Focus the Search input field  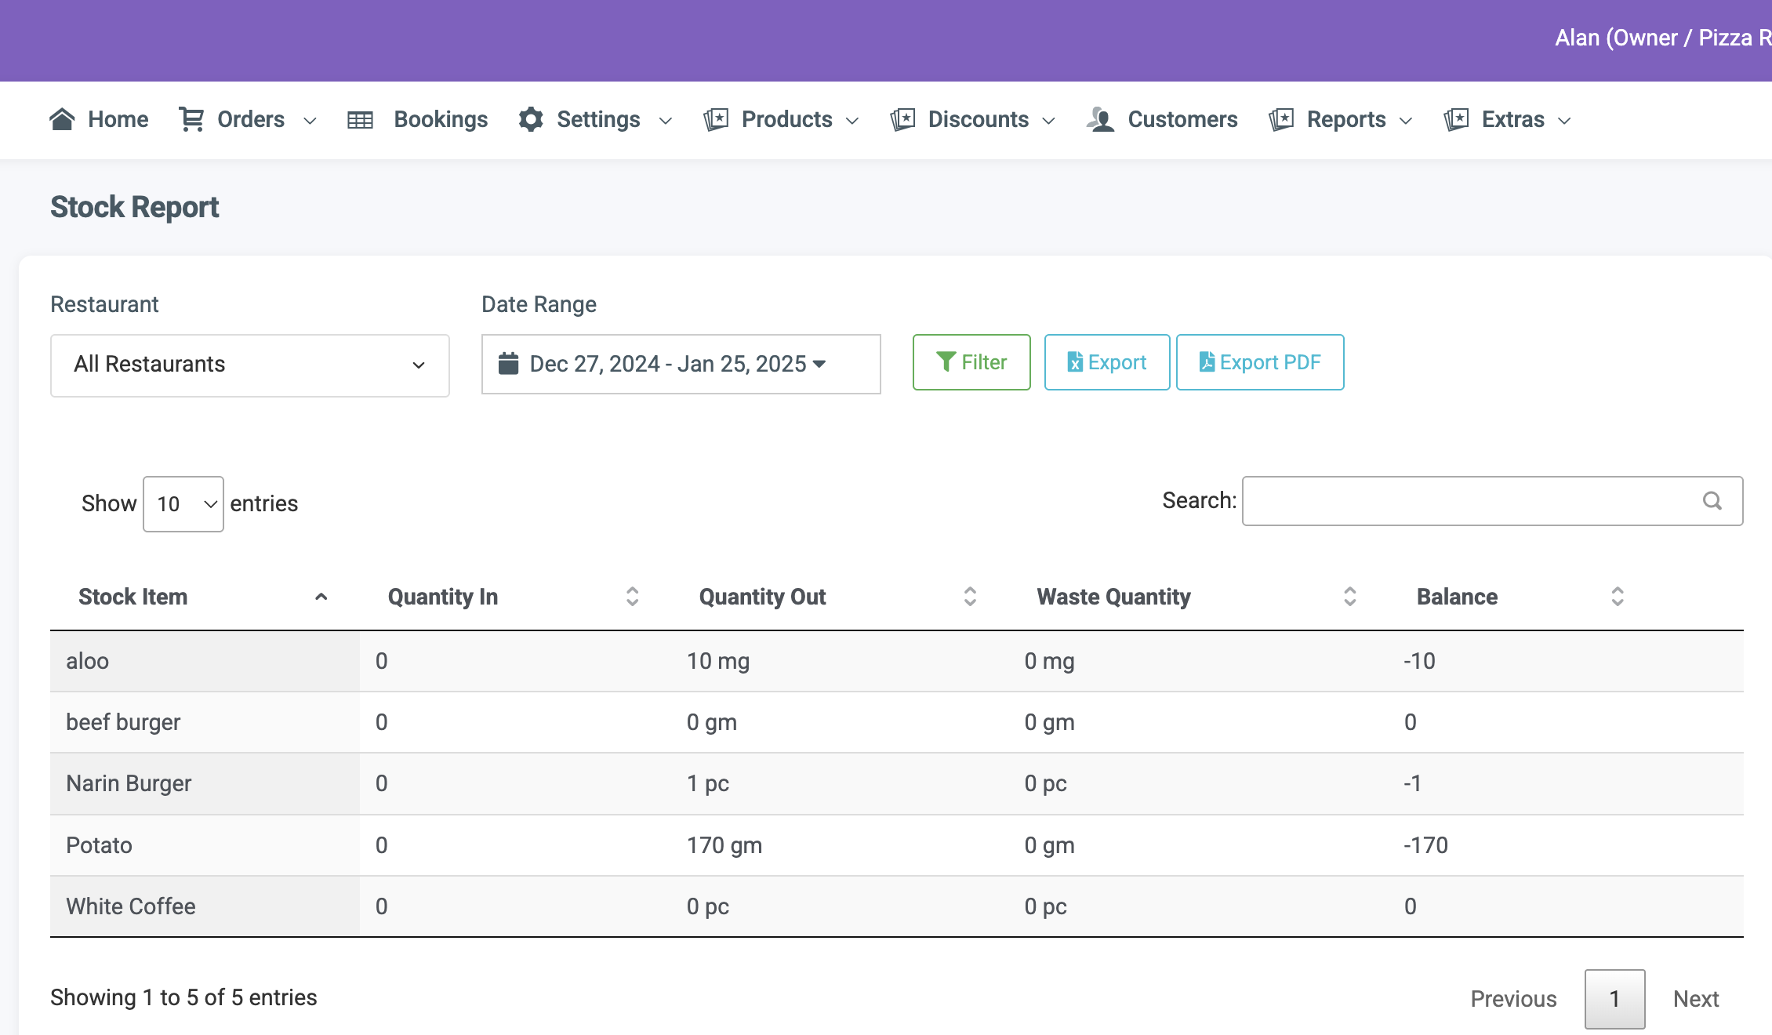(x=1493, y=501)
